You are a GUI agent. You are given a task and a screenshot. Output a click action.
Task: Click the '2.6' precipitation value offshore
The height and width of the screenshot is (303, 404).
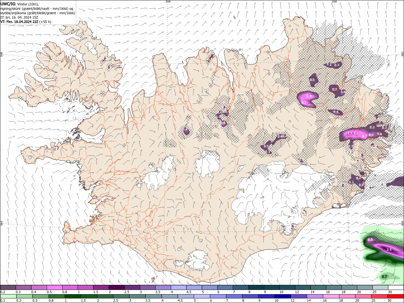click(389, 250)
